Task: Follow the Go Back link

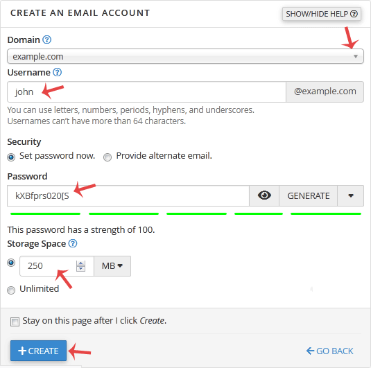Action: pos(329,351)
